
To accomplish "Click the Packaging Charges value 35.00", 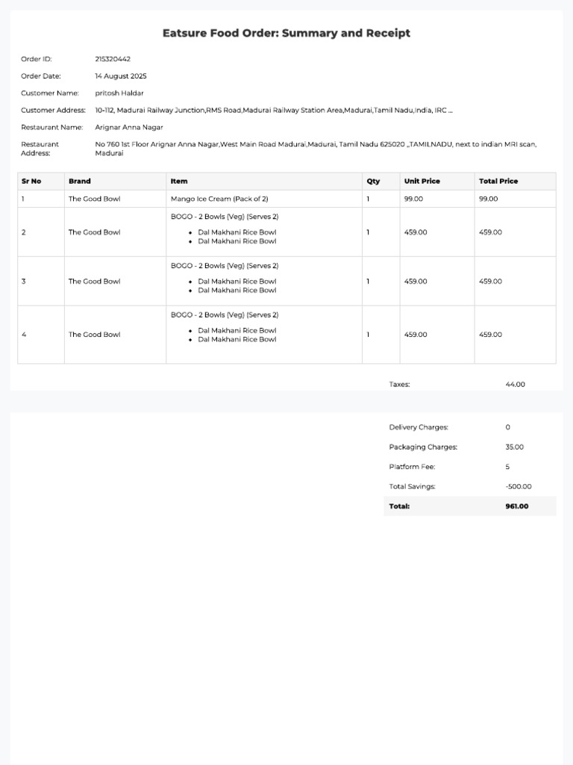I will pyautogui.click(x=515, y=447).
